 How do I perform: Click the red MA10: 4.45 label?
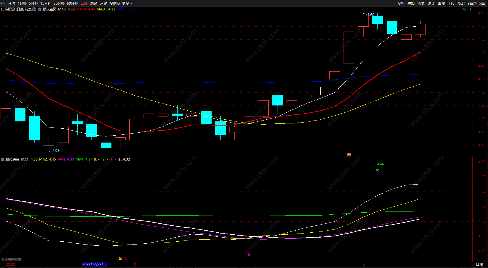point(86,9)
